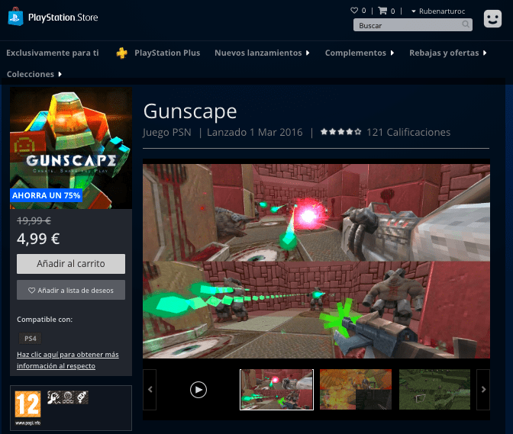Click the AHORRA UN 75% discount badge
This screenshot has height=434, width=513.
point(46,195)
